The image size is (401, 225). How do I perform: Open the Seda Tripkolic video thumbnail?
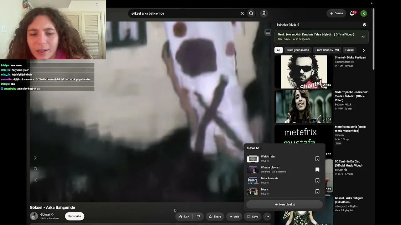click(x=304, y=107)
